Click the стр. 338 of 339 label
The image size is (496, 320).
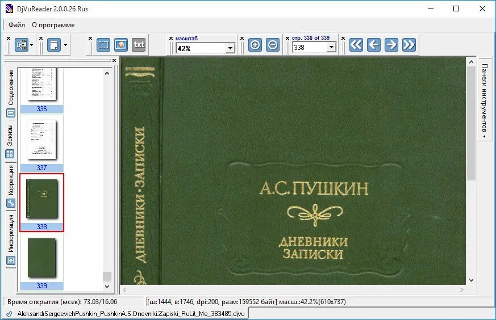[311, 38]
